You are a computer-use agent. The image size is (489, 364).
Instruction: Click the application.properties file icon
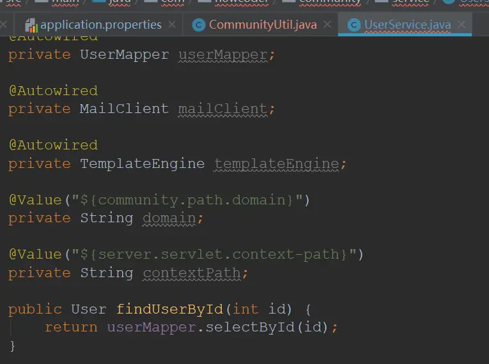tap(31, 26)
